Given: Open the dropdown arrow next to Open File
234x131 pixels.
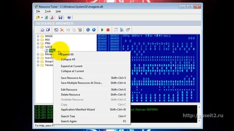Looking at the screenshot, I should click(x=42, y=18).
